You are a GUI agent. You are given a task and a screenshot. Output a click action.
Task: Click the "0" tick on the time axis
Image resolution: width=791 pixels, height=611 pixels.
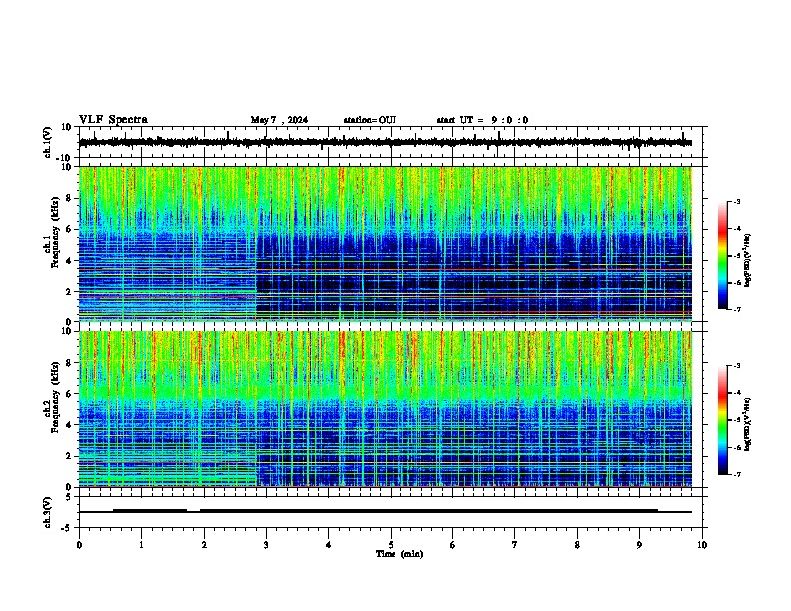point(79,545)
